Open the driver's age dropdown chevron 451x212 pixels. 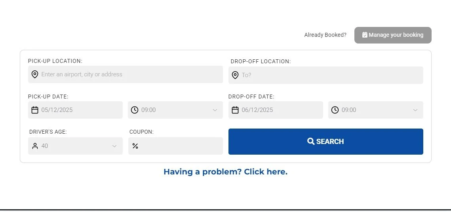[x=114, y=146]
